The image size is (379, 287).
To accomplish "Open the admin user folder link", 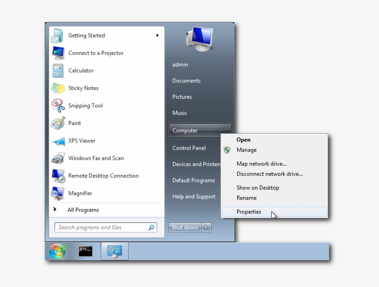I will [180, 65].
